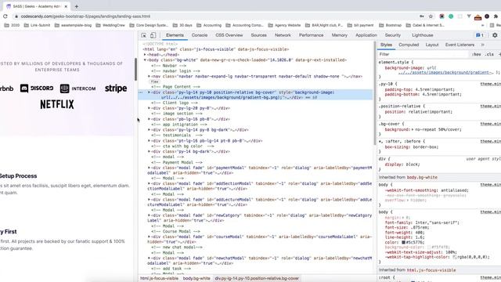Open the Link-Submit bookmark folder
The width and height of the screenshot is (501, 282).
(x=37, y=25)
